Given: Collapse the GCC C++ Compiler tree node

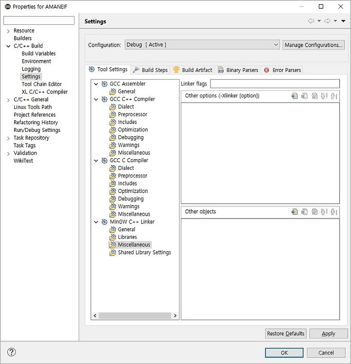Looking at the screenshot, I should coord(96,99).
